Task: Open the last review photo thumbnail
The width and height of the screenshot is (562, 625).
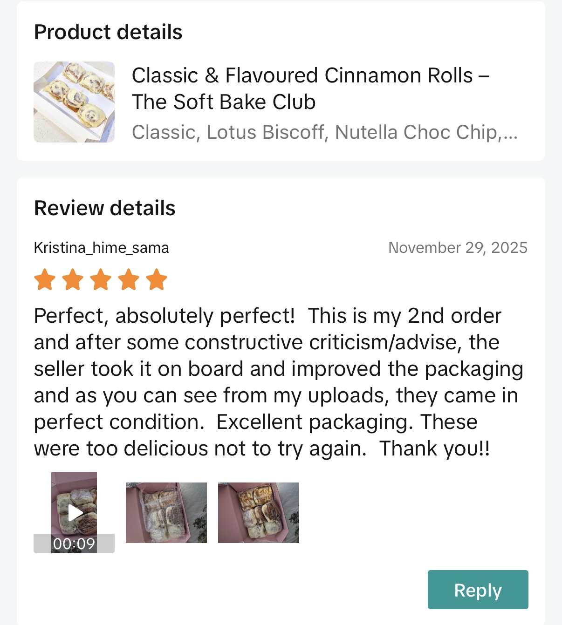Action: [x=259, y=512]
